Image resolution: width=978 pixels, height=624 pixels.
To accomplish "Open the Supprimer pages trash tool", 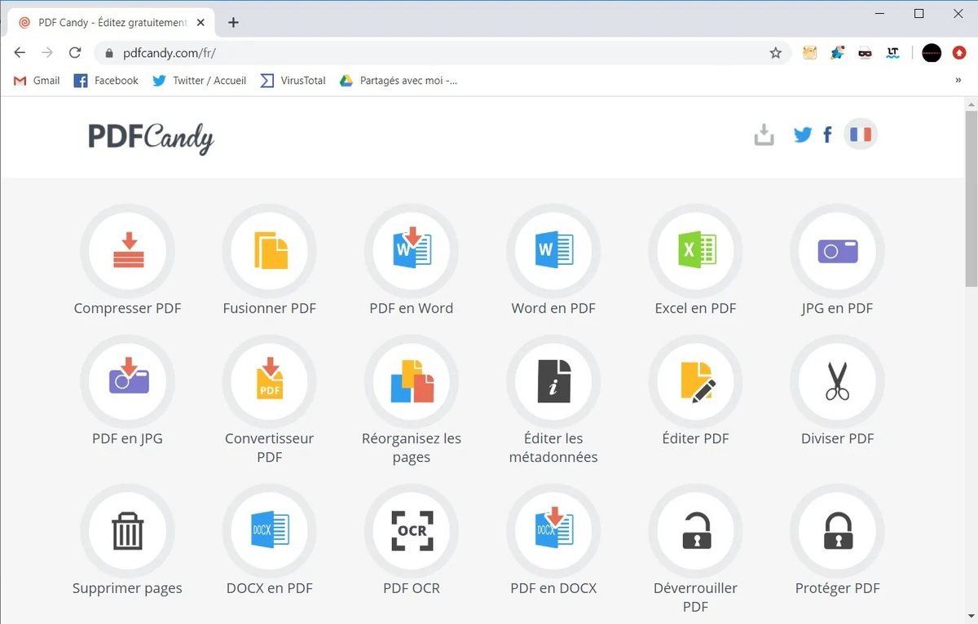I will (x=127, y=530).
